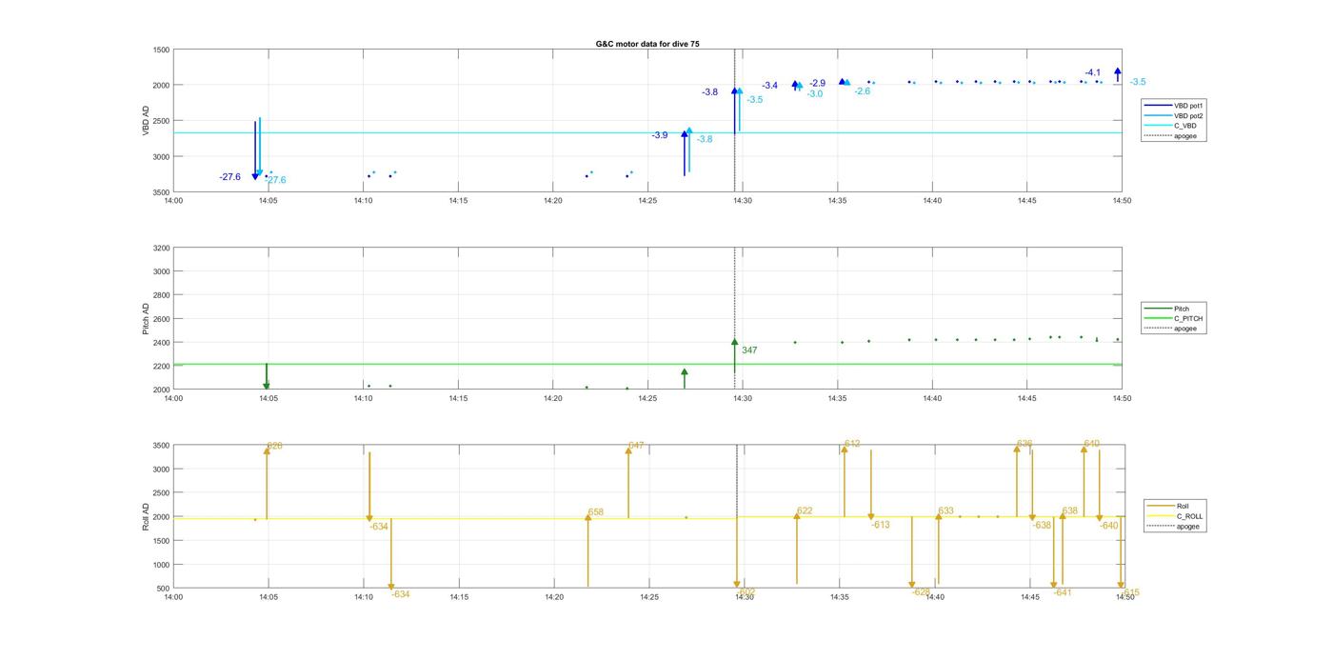
Task: Click the '14:20' tick under the Pitch plot
Action: point(553,398)
